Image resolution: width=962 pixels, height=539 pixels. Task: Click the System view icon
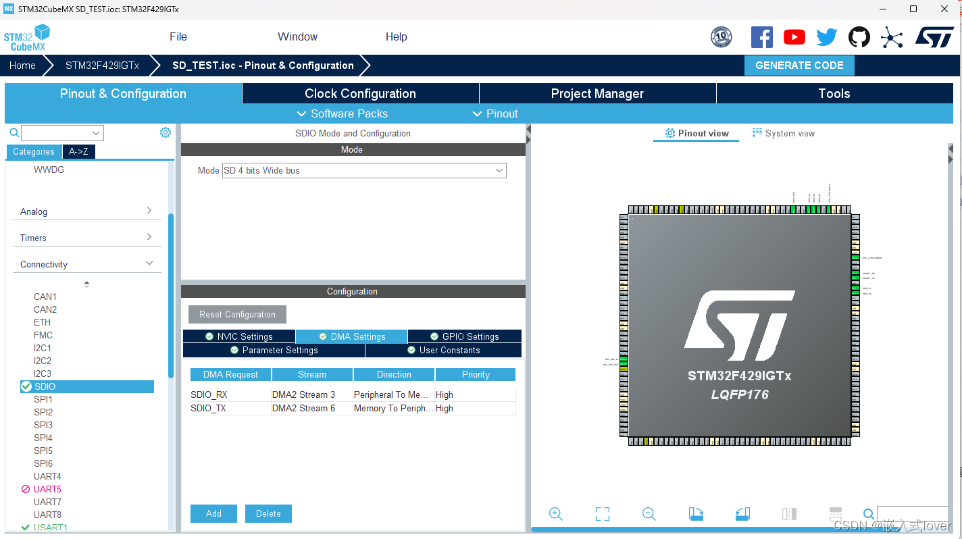757,133
